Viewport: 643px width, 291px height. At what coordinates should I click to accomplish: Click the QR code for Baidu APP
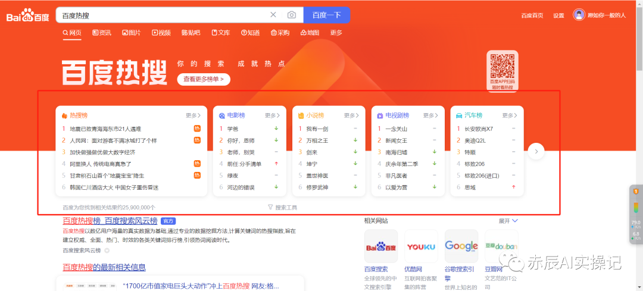point(502,65)
